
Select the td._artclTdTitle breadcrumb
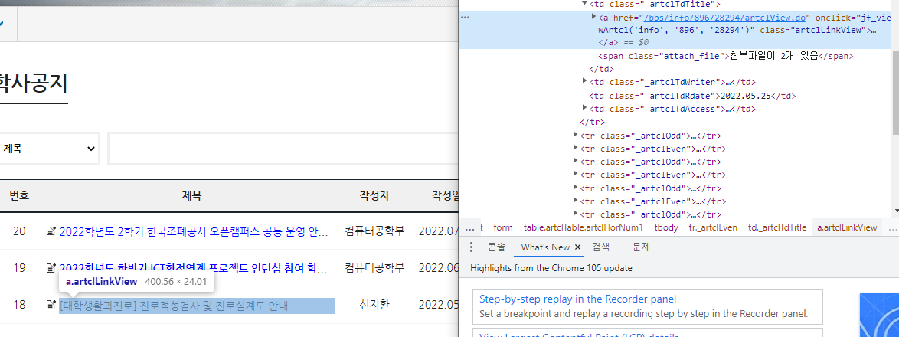(x=777, y=227)
